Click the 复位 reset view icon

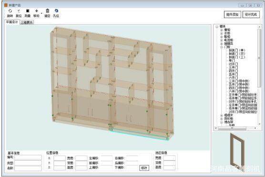[19, 13]
